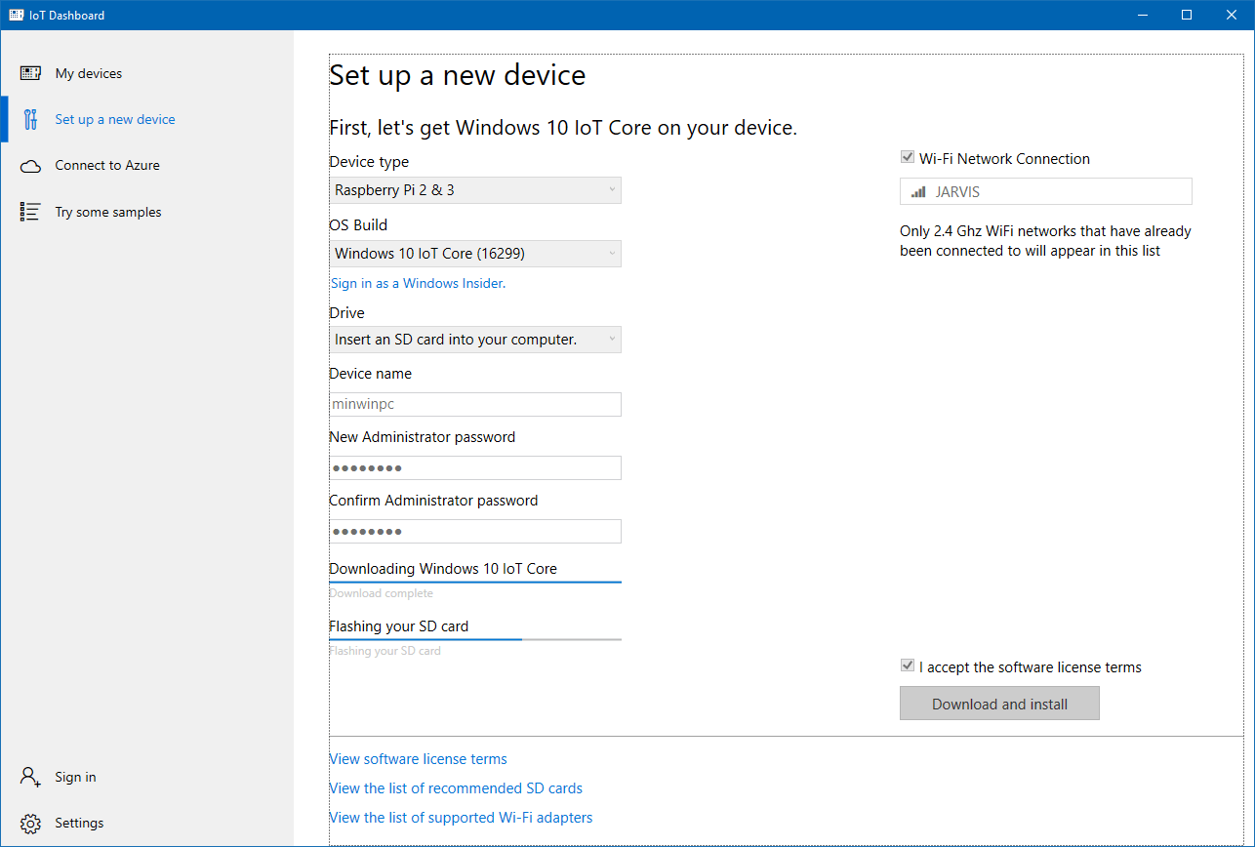The height and width of the screenshot is (847, 1255).
Task: Click the Connect to Azure cloud icon
Action: pos(30,165)
